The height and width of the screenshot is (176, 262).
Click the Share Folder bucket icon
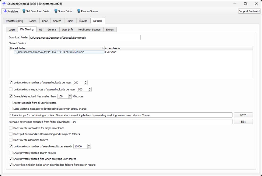56,11
